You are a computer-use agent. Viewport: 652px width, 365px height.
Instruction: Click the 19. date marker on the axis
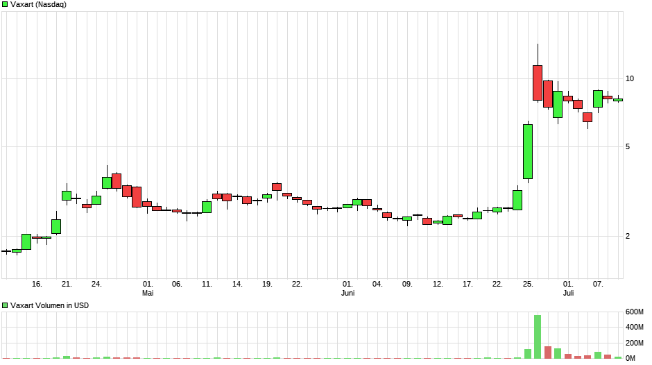point(267,284)
